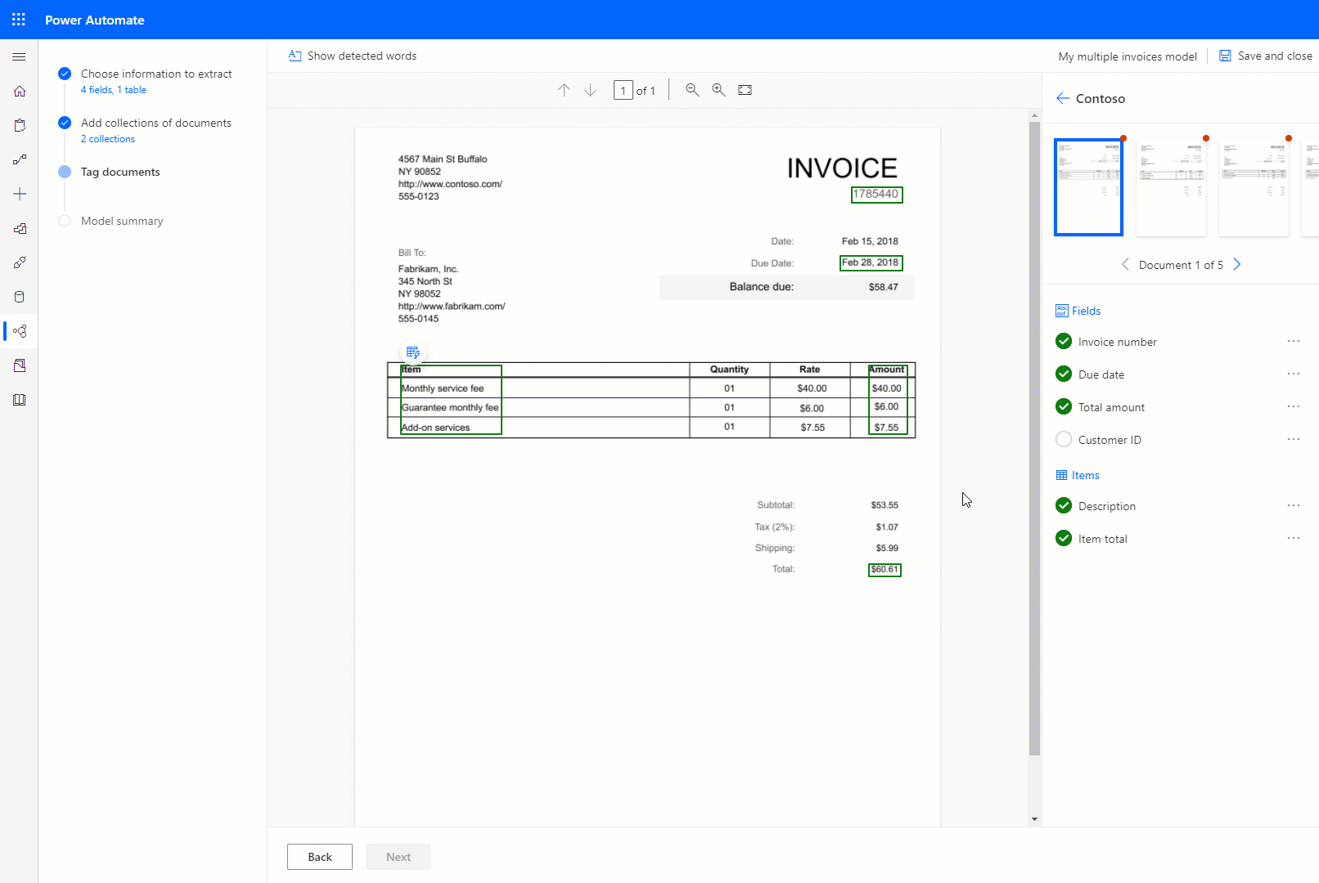The image size is (1319, 883).
Task: Open the Connectors icon in the sidebar
Action: coord(19,262)
